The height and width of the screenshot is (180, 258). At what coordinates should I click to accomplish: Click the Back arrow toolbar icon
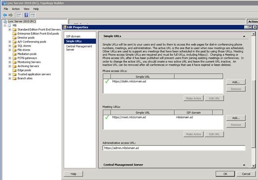coord(5,15)
